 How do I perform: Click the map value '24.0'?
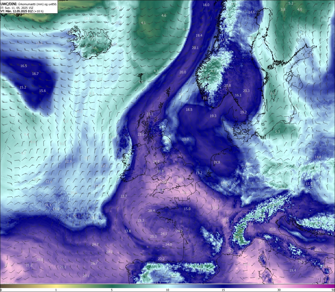pos(169,245)
